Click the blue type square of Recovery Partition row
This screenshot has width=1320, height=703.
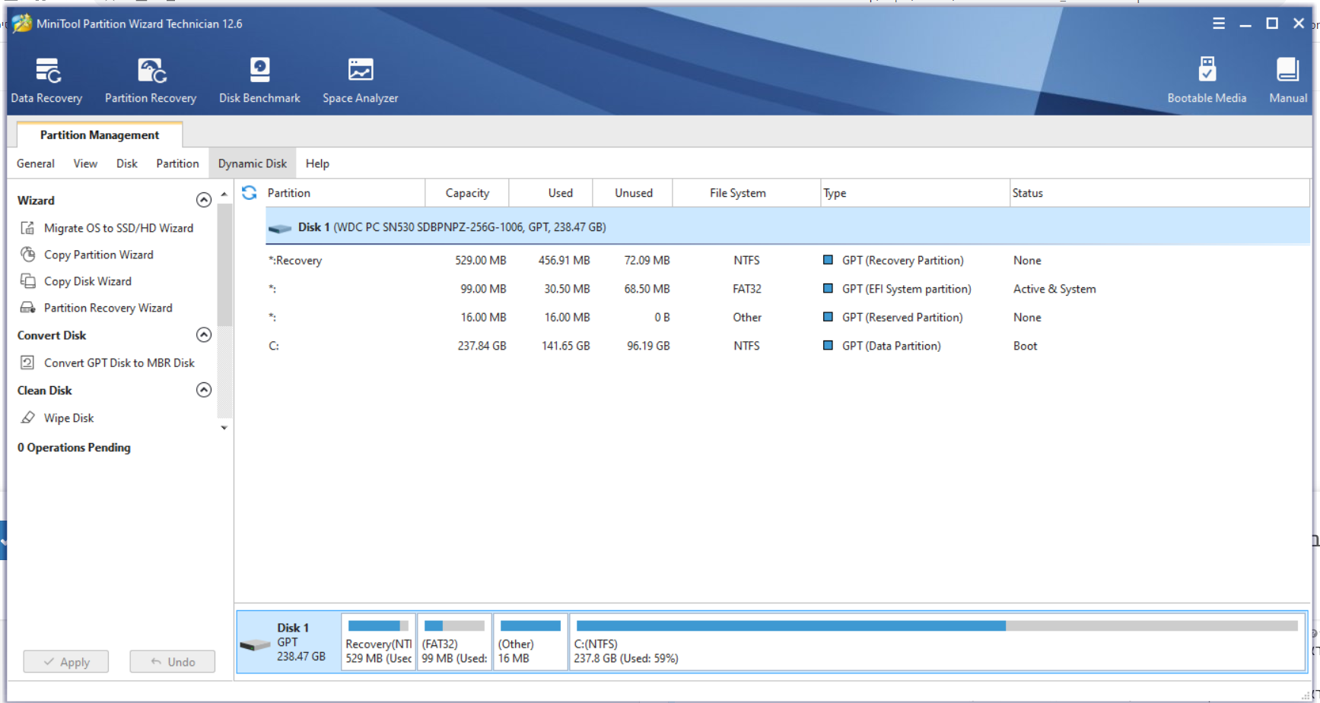828,260
